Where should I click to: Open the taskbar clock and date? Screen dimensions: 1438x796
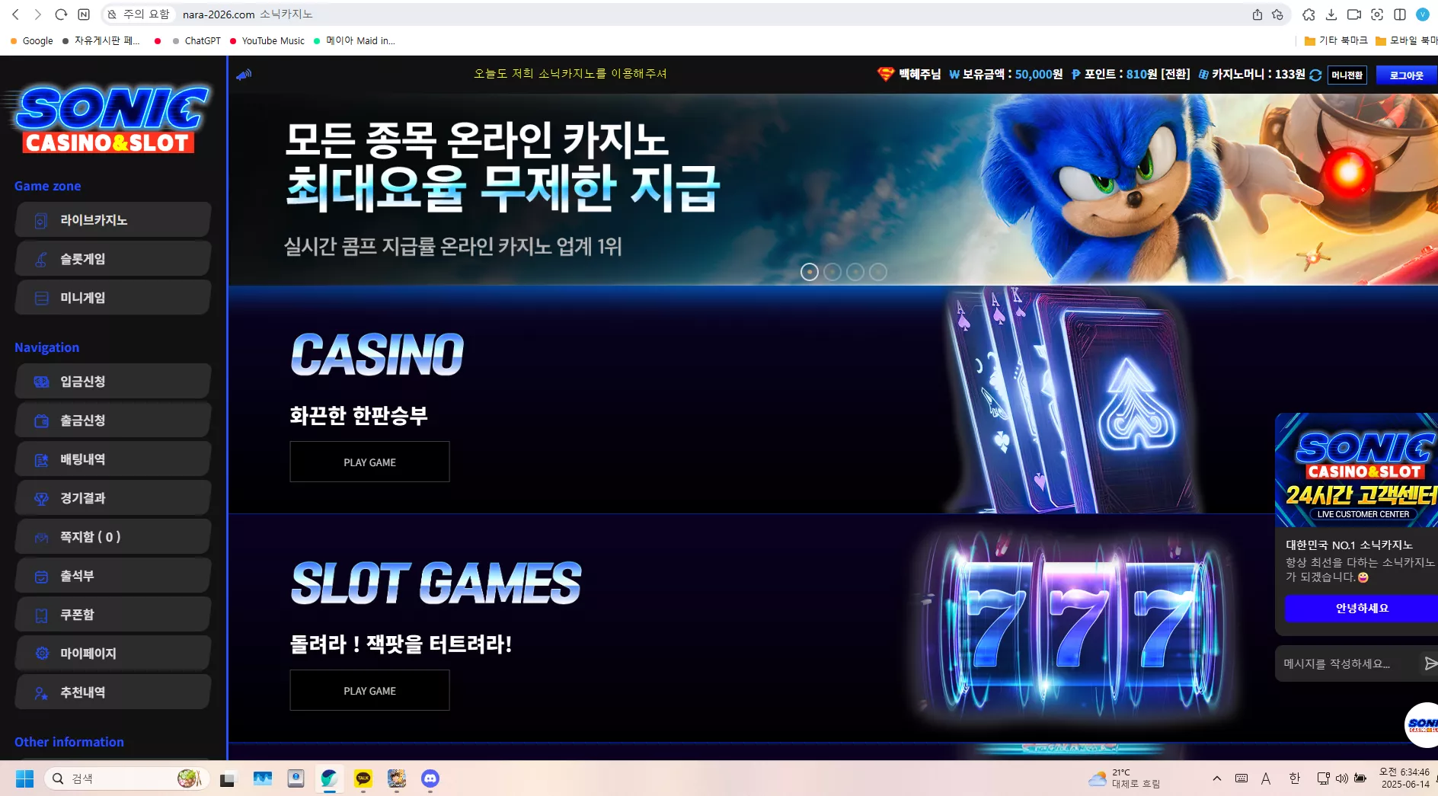1404,778
